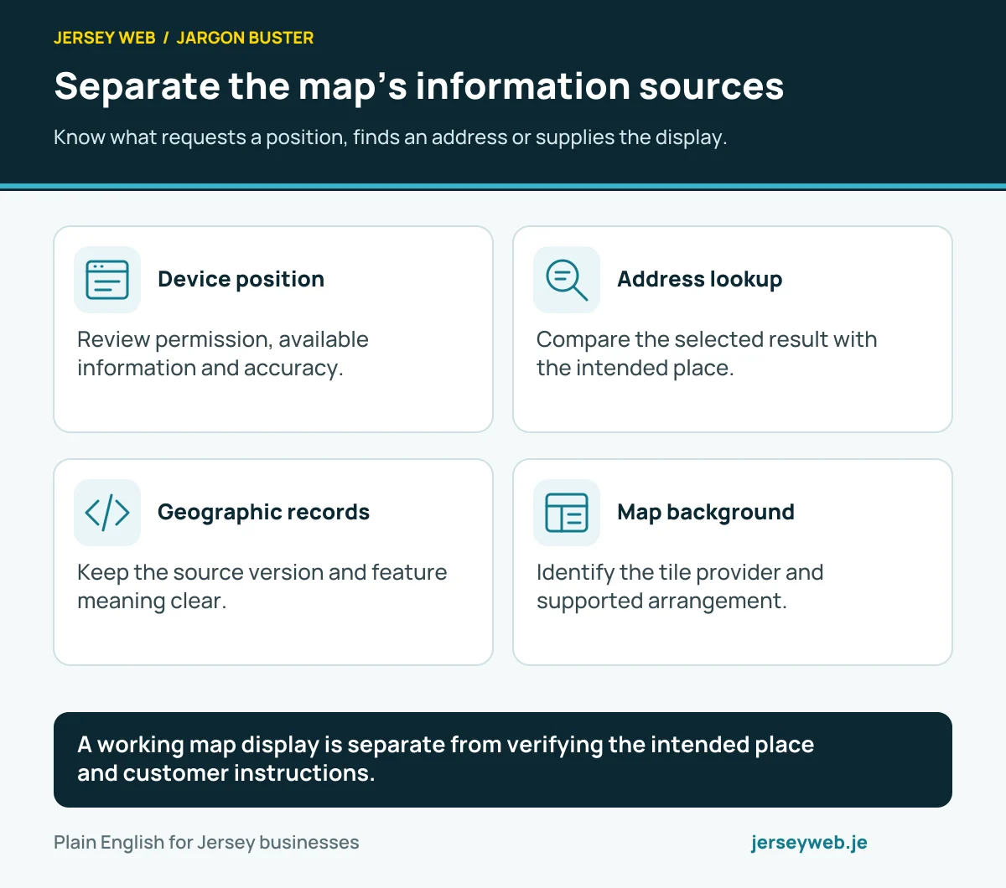The image size is (1006, 888).
Task: Select the 'Map background' heading
Action: [x=705, y=512]
